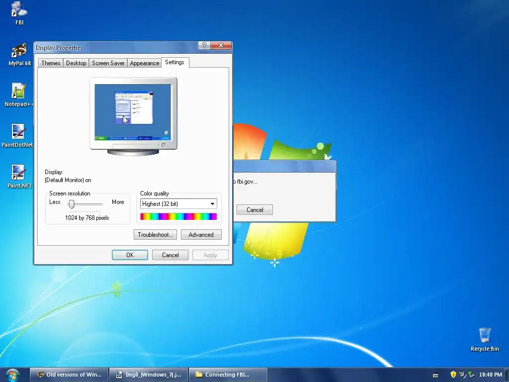The height and width of the screenshot is (382, 509).
Task: Open the MyPal 68 browser shortcut
Action: pos(19,54)
